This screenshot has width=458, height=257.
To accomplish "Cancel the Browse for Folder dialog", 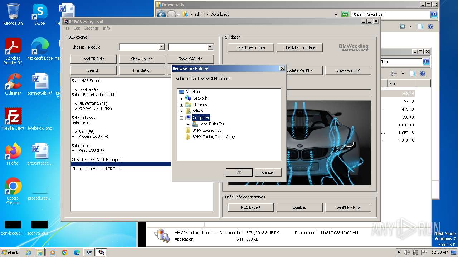I will pyautogui.click(x=268, y=172).
